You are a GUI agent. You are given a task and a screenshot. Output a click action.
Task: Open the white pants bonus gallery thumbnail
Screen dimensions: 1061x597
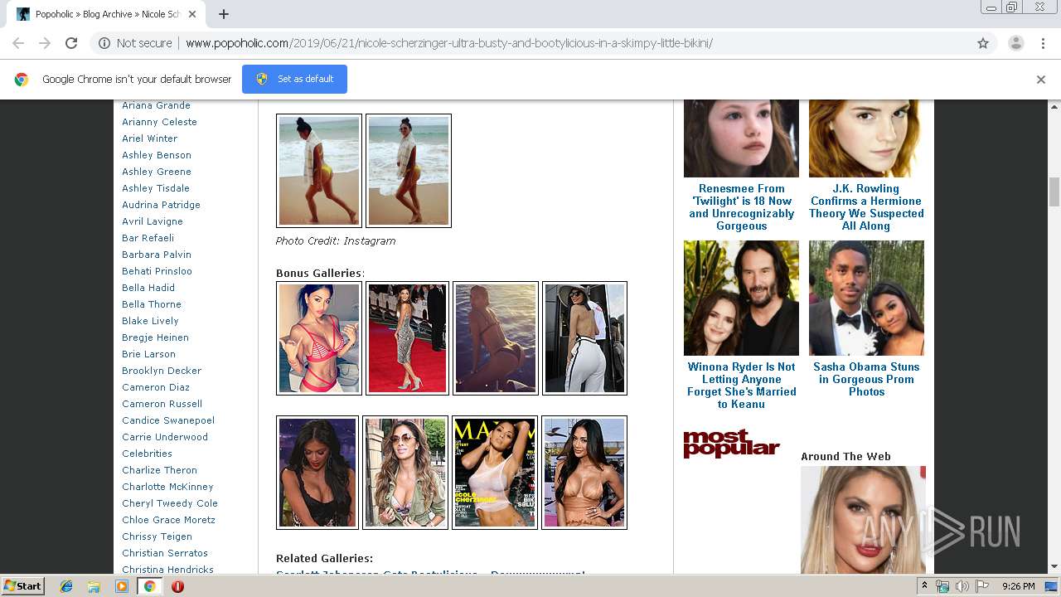point(584,338)
